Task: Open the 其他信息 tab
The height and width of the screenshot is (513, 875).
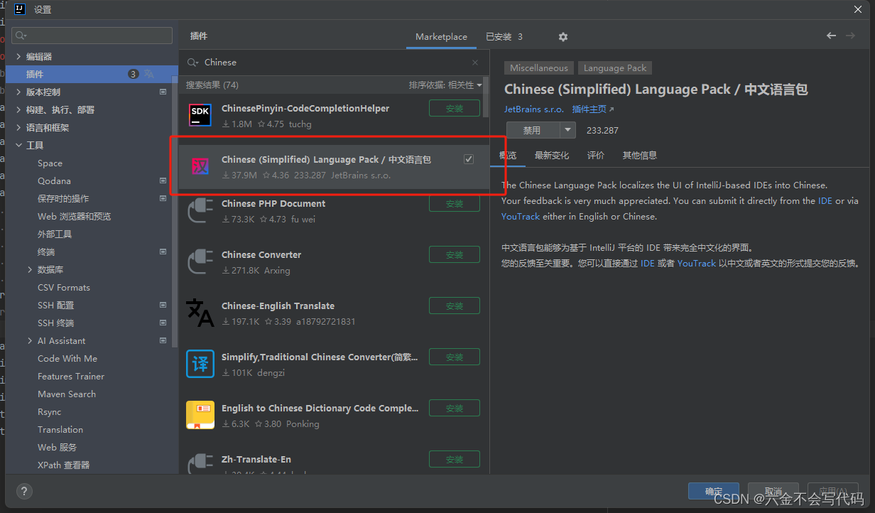Action: [640, 155]
